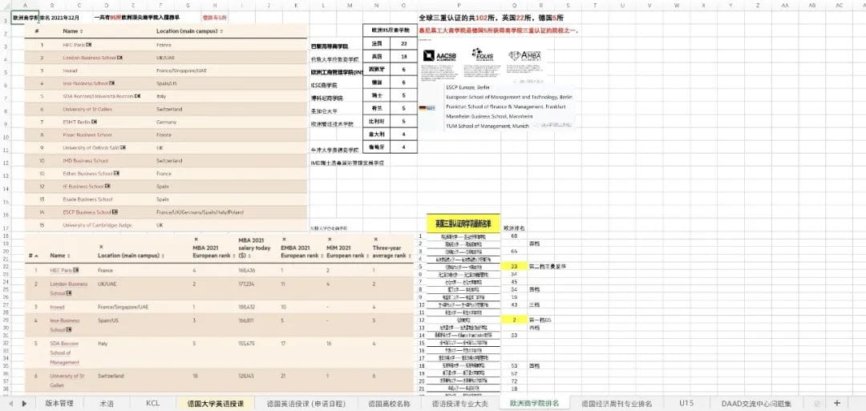Click European School of Management and Technology, Berlin
The width and height of the screenshot is (866, 411).
coord(509,97)
